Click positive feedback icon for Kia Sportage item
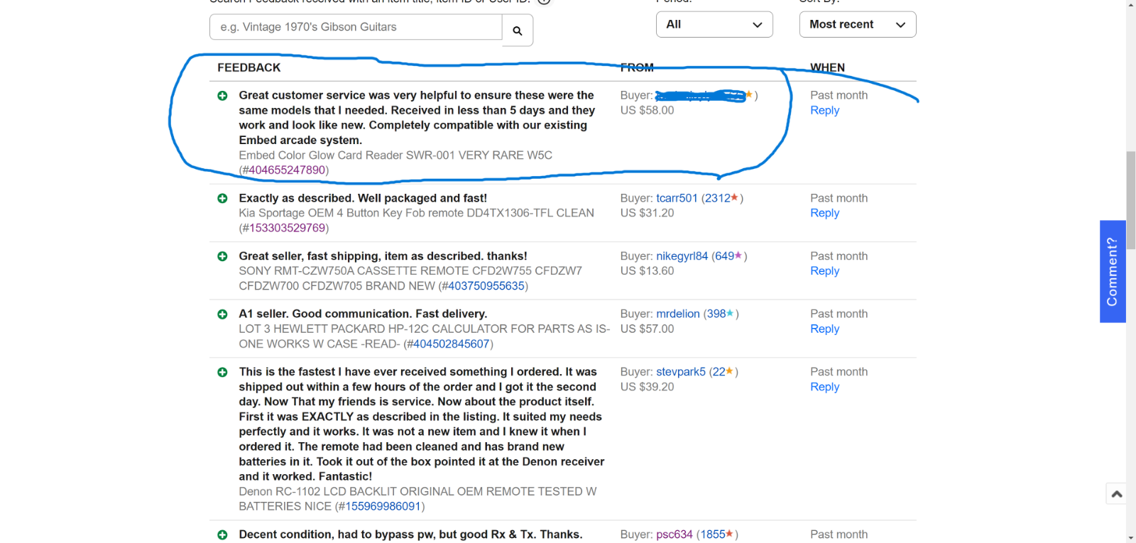The image size is (1136, 543). [222, 199]
